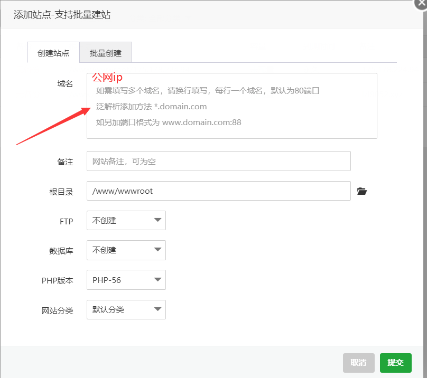The height and width of the screenshot is (378, 427).
Task: Click the green 提交 submit button
Action: coord(395,363)
